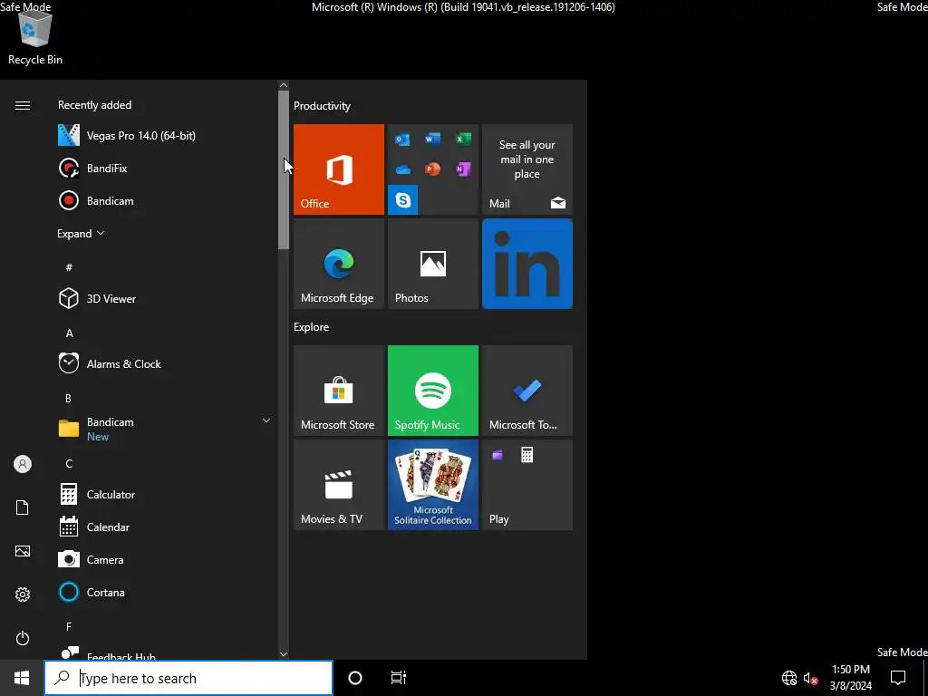The width and height of the screenshot is (928, 696).
Task: Launch Cortana from the app list
Action: point(164,592)
